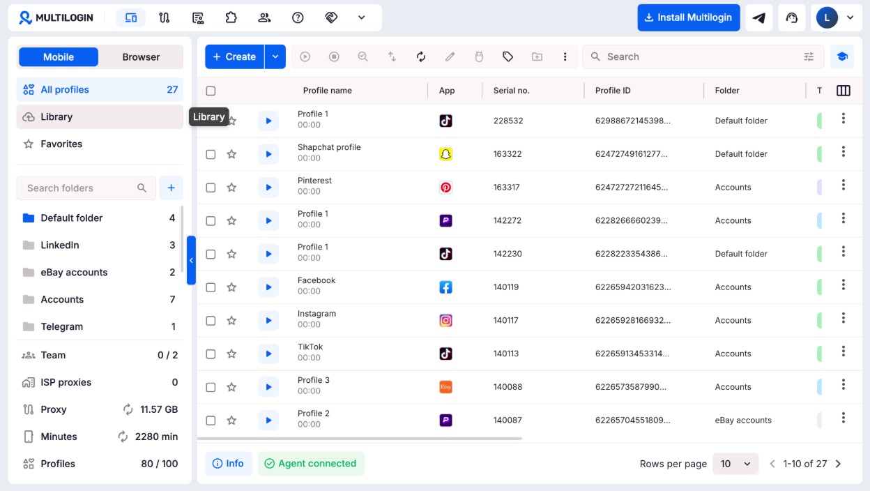
Task: Check the Instagram row checkbox
Action: (211, 321)
